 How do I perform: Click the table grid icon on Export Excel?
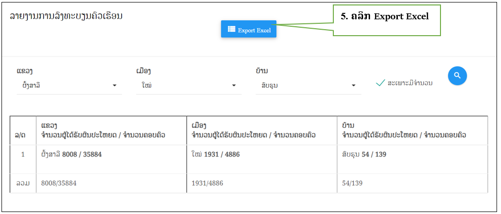pos(231,29)
